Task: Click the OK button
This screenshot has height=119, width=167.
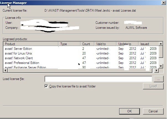Action: [x=129, y=111]
